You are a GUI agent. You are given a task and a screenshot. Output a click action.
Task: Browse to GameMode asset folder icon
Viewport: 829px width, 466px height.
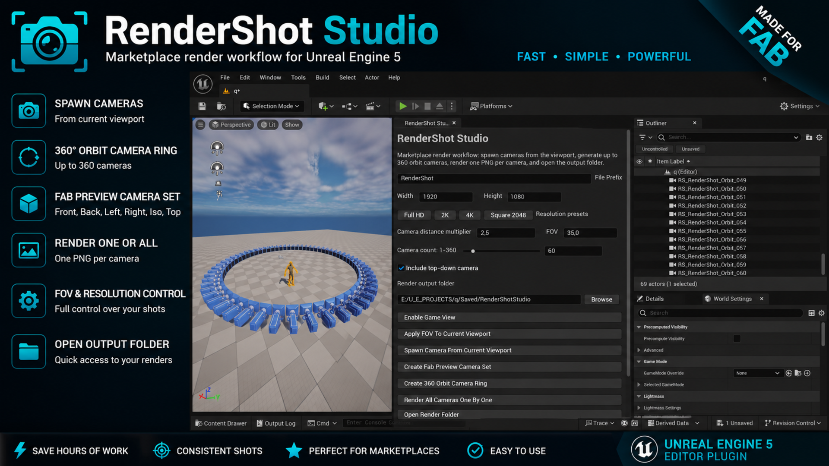tap(798, 373)
